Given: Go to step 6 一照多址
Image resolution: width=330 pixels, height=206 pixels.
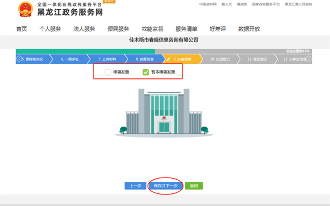Looking at the screenshot, I should (x=70, y=59).
